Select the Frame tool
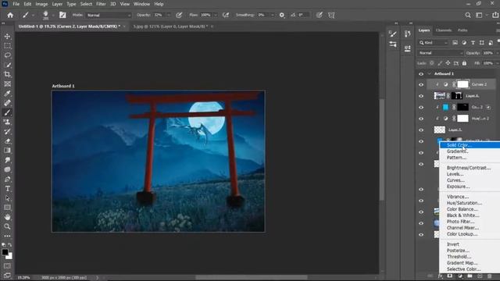 coord(7,84)
